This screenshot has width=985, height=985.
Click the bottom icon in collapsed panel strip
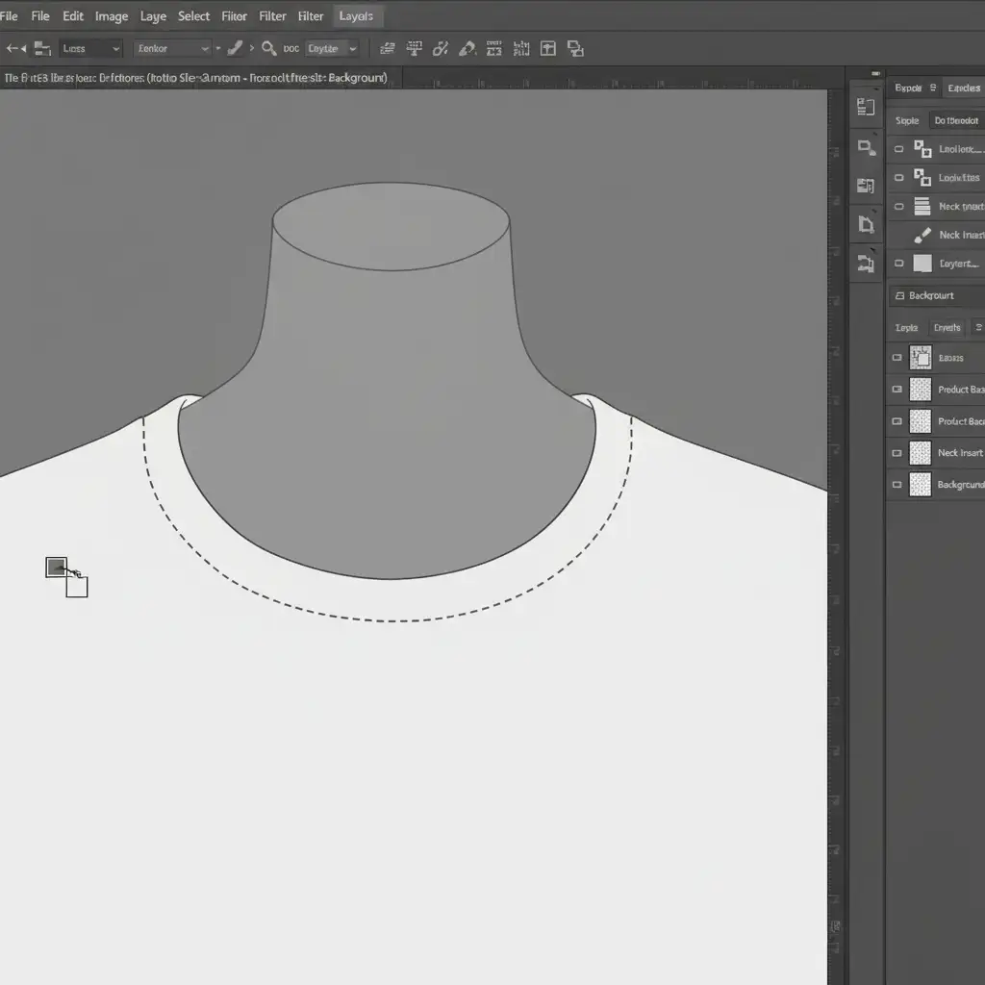click(866, 262)
